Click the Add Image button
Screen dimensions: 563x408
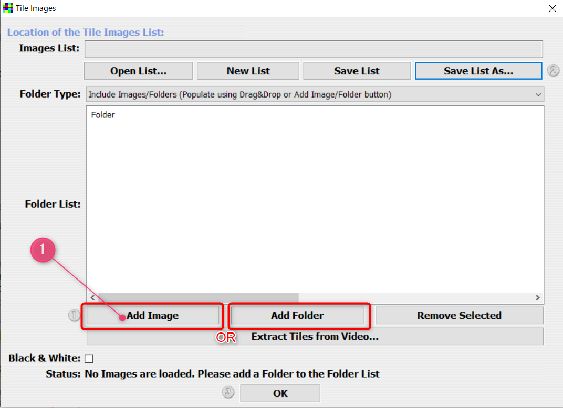(152, 316)
